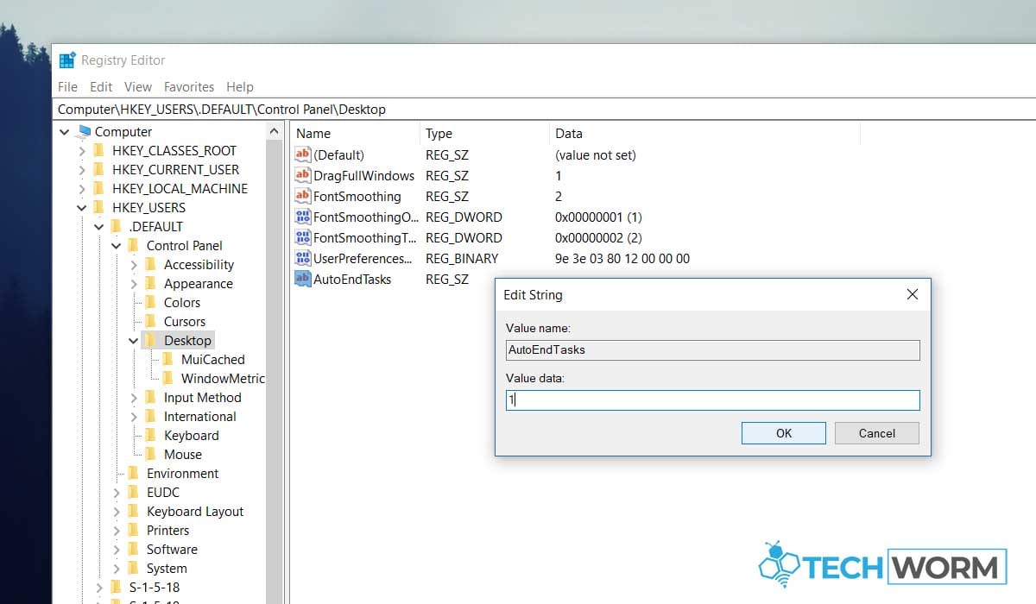Image resolution: width=1036 pixels, height=604 pixels.
Task: Collapse the Computer root node
Action: tap(65, 132)
